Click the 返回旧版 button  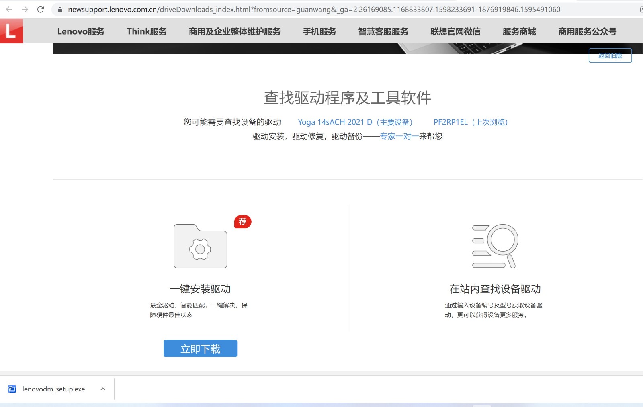[x=610, y=55]
